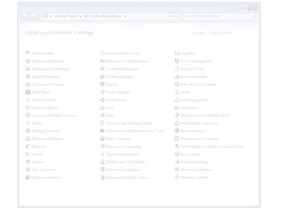Viewport: 283px width, 212px height.
Task: Expand arrow before the Control Panel breadcrumb
Action: tap(51, 16)
